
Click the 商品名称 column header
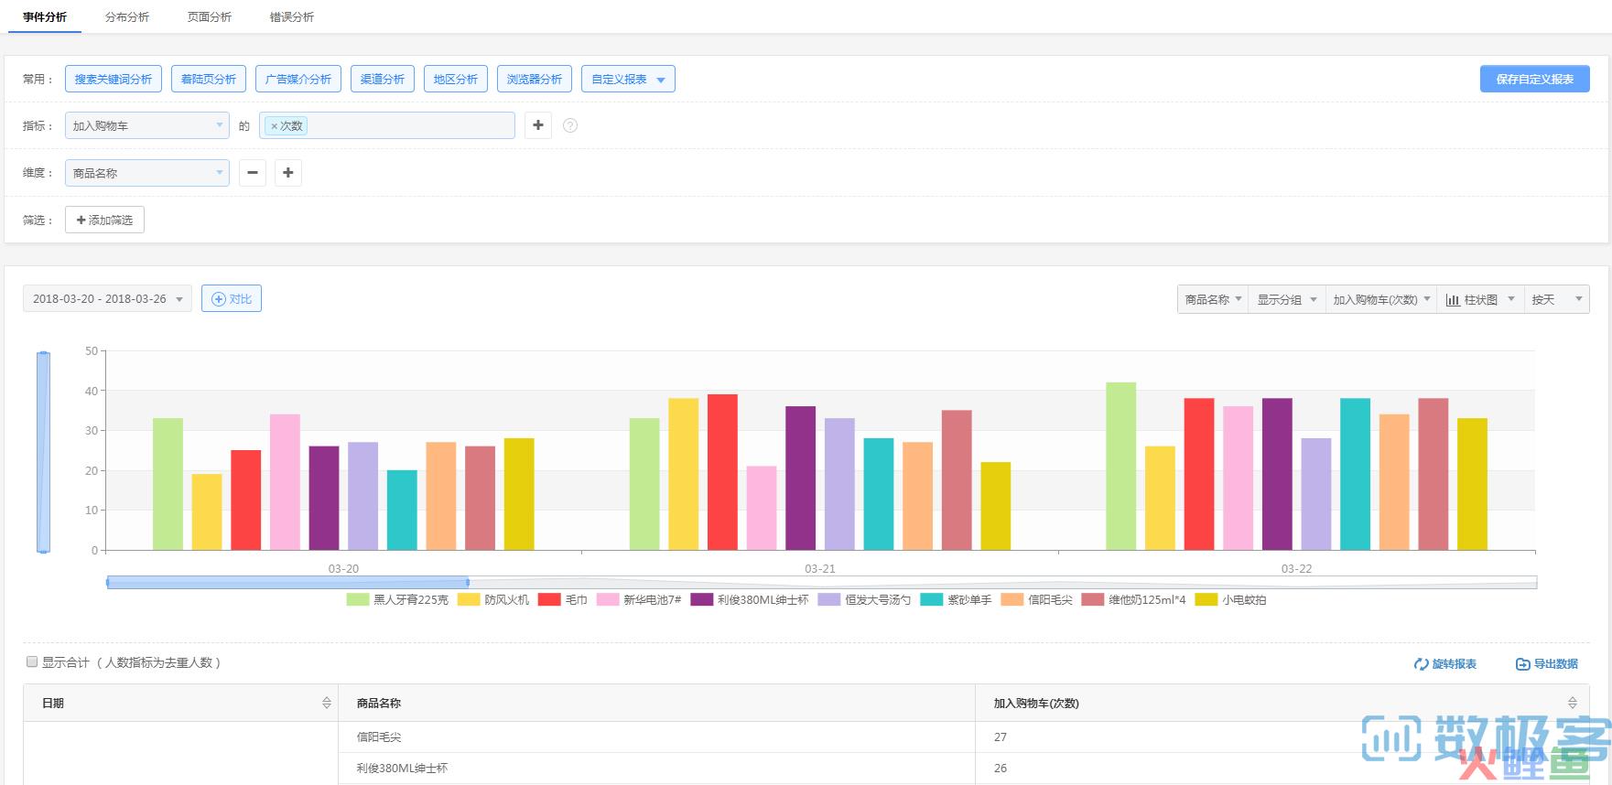(656, 703)
